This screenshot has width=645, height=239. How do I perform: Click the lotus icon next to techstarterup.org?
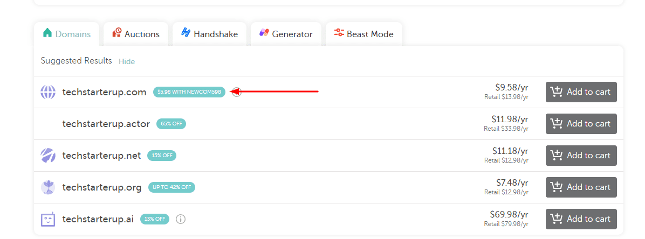(47, 187)
